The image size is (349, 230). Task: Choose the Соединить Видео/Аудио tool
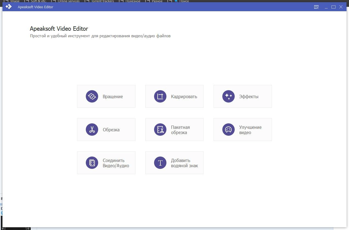106,163
